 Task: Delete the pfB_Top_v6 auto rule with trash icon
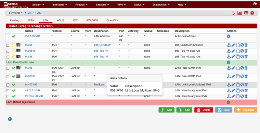coord(246,57)
